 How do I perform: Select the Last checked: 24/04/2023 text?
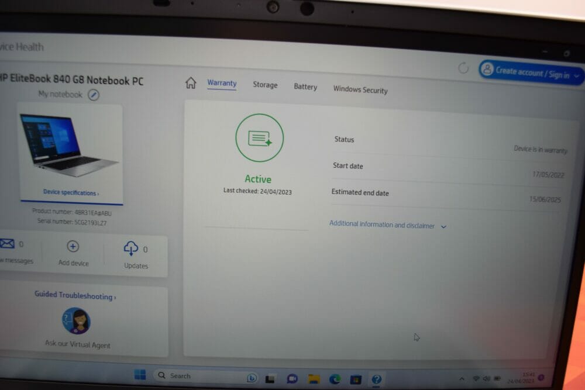257,191
